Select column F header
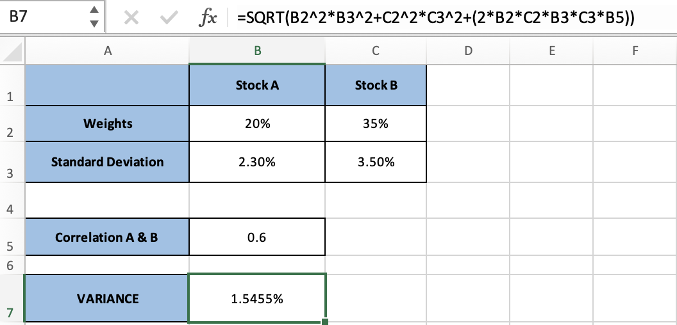Image resolution: width=677 pixels, height=325 pixels. point(635,52)
